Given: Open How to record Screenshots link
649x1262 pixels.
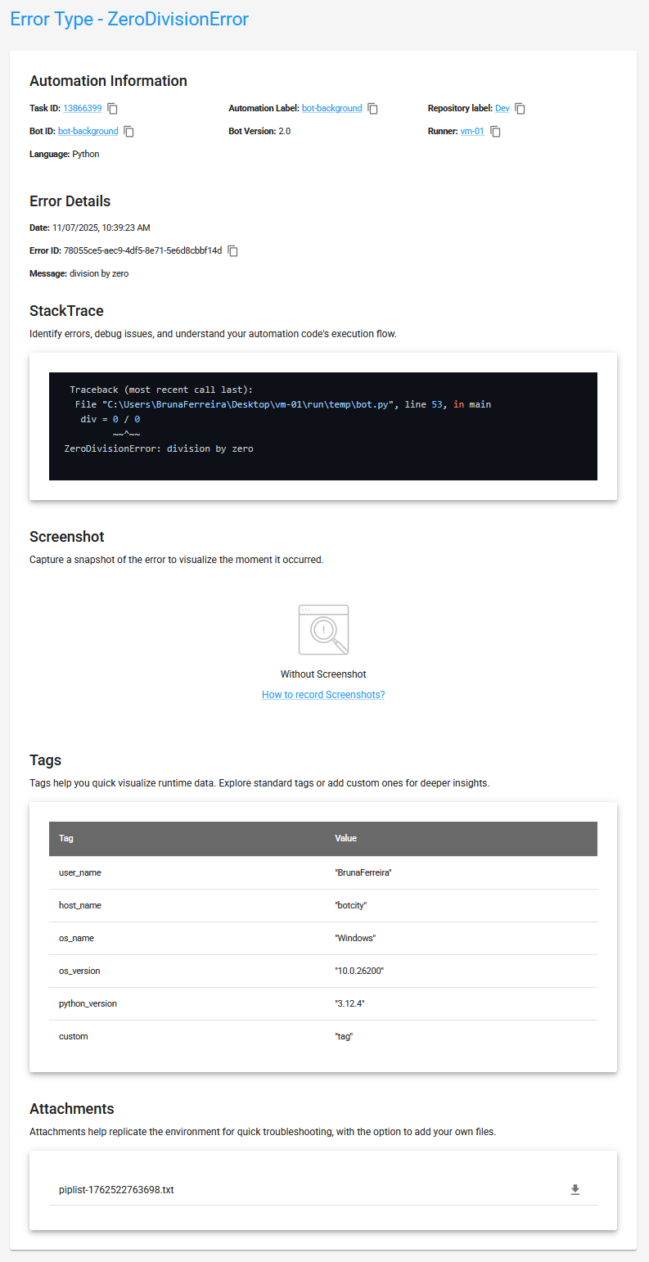Looking at the screenshot, I should click(x=323, y=695).
